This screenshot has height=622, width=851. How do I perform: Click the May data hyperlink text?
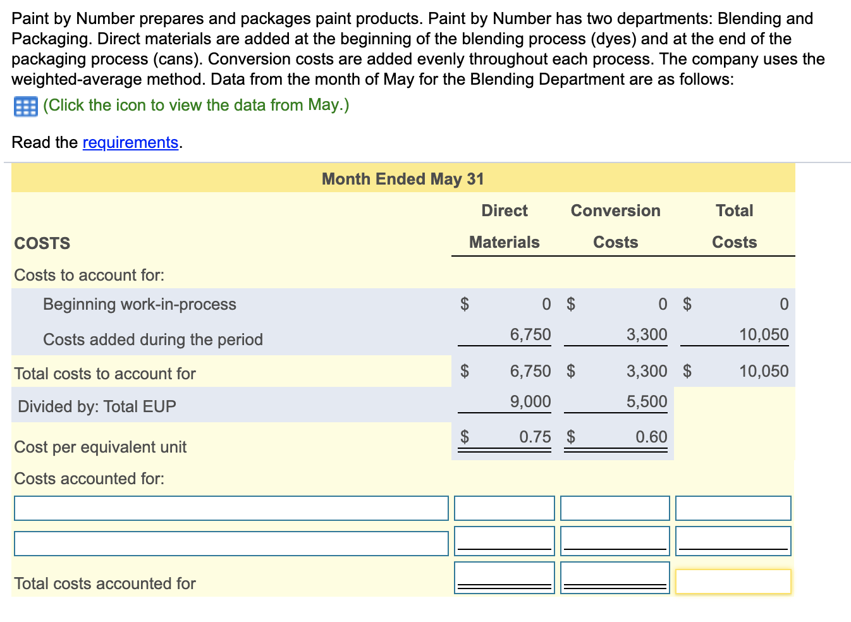pyautogui.click(x=196, y=105)
